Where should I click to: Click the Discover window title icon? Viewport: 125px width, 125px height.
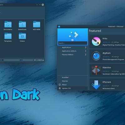(x=59, y=27)
